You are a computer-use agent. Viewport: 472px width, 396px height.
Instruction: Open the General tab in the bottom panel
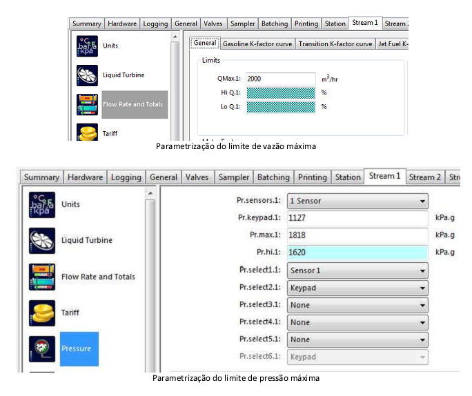(x=164, y=177)
